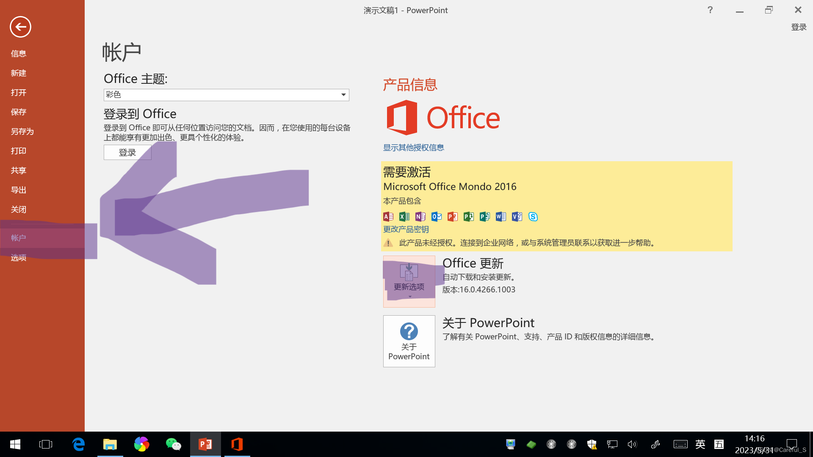Image resolution: width=813 pixels, height=457 pixels.
Task: Click 关于 PowerPoint button
Action: pyautogui.click(x=409, y=341)
